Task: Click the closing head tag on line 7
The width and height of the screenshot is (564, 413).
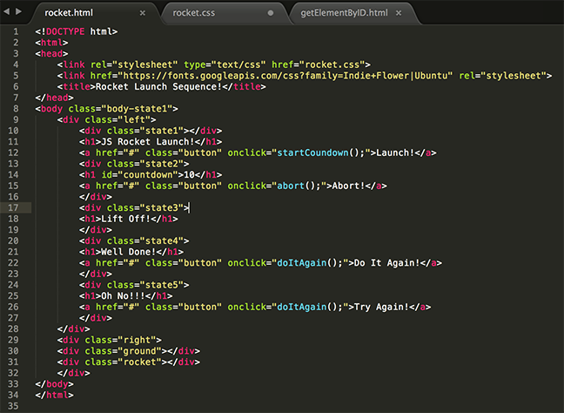Action: (x=54, y=98)
